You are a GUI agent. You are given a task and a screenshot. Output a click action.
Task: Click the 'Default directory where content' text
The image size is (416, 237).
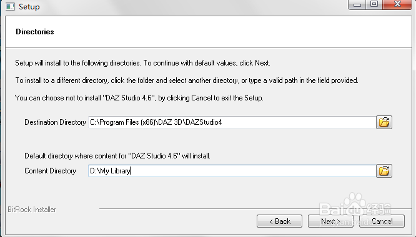click(117, 156)
